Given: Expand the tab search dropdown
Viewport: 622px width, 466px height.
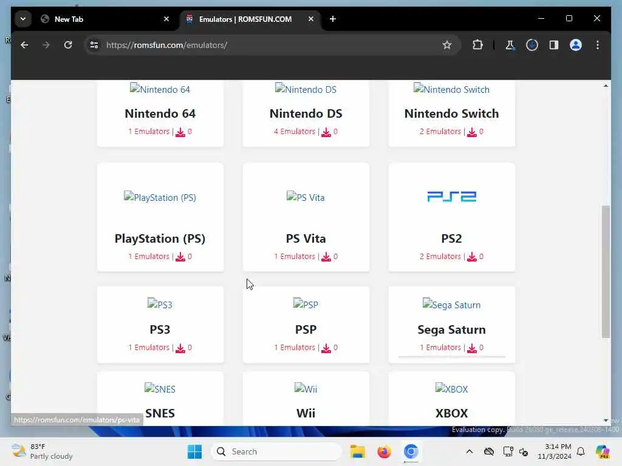Looking at the screenshot, I should tap(23, 19).
